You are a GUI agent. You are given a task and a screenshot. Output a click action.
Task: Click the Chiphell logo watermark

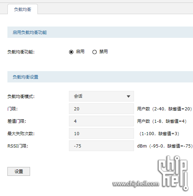[173, 173]
